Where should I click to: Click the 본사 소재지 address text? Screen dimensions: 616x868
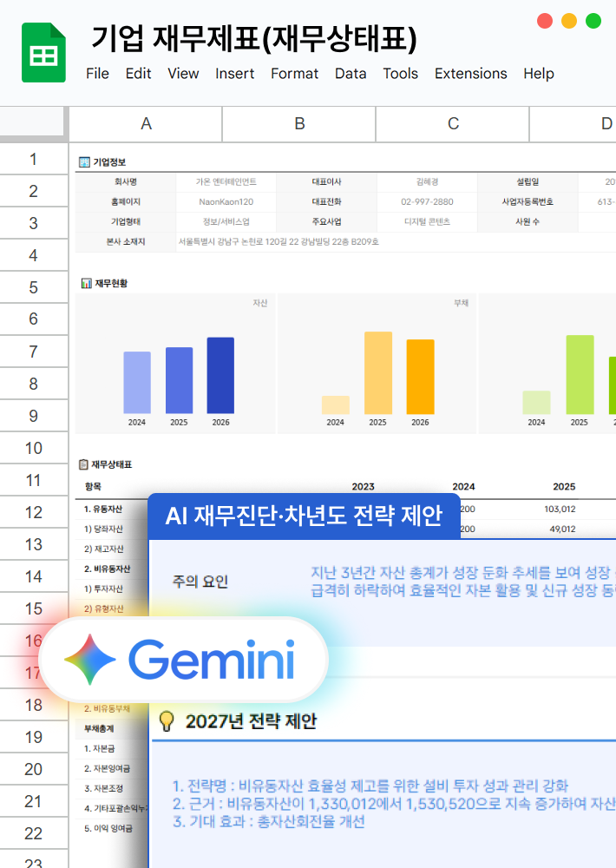click(279, 242)
